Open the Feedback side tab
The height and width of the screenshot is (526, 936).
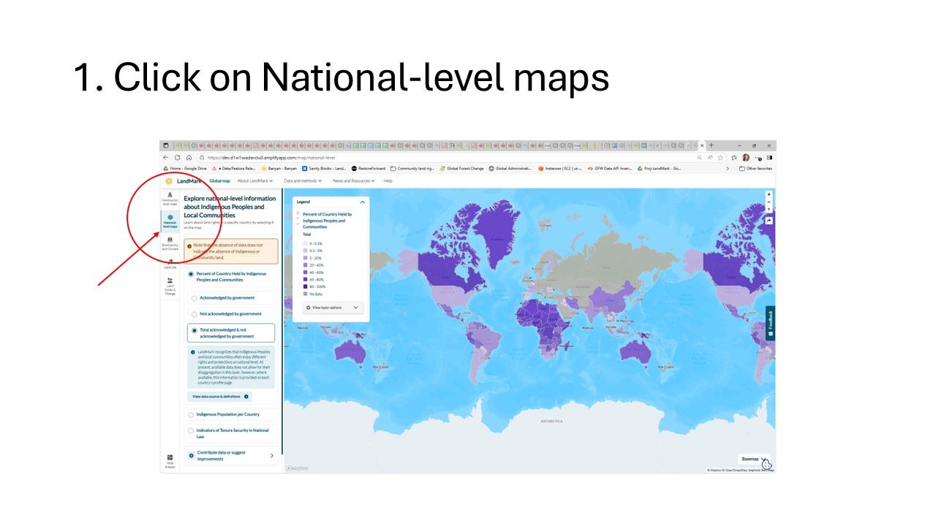click(770, 323)
